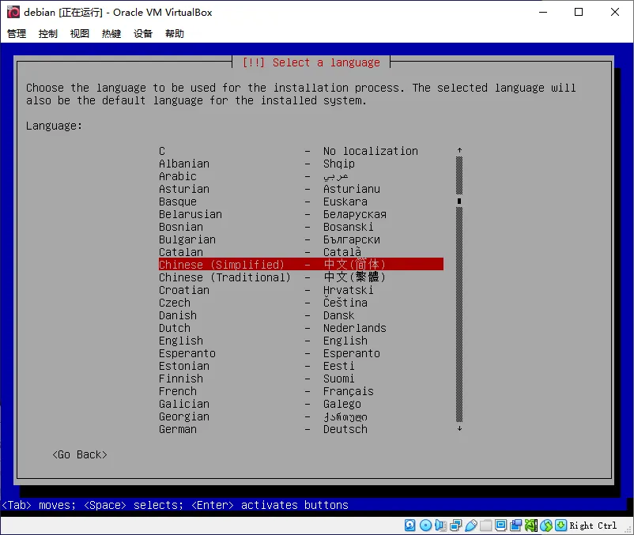Viewport: 634px width, 535px height.
Task: Click the keyboard capture arrow icon
Action: [560, 526]
